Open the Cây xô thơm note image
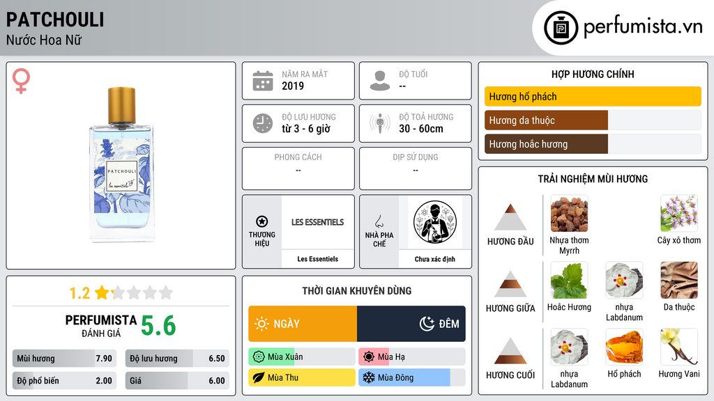Image resolution: width=714 pixels, height=401 pixels. point(679,214)
